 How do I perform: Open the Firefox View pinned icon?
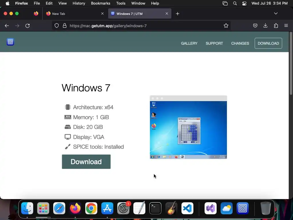(x=36, y=13)
